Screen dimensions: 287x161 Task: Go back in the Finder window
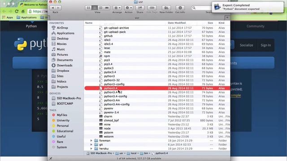tap(53, 8)
